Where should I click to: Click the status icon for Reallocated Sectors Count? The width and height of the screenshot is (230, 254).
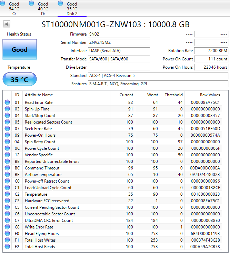point(7,122)
